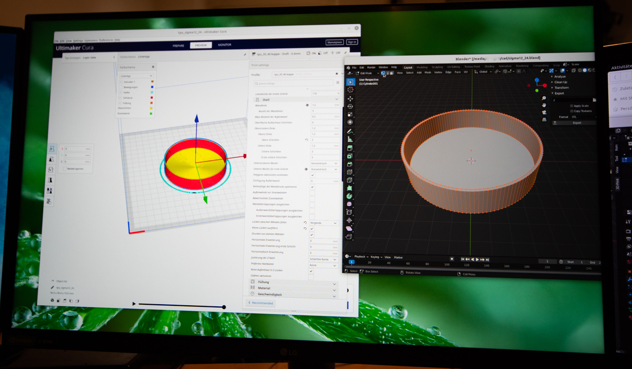The height and width of the screenshot is (369, 632).
Task: Expand the Geschwindigkeit settings section
Action: (294, 295)
